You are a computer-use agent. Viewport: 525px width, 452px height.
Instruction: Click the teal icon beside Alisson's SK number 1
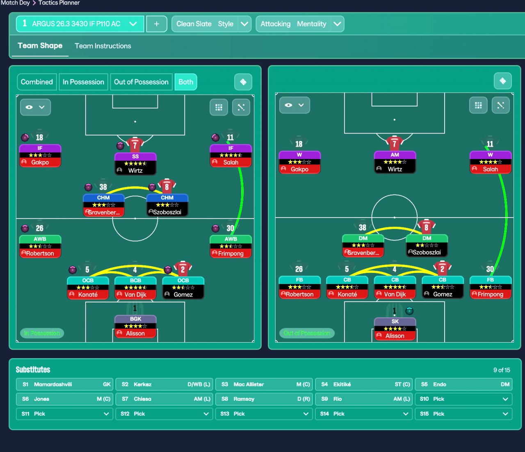[409, 311]
